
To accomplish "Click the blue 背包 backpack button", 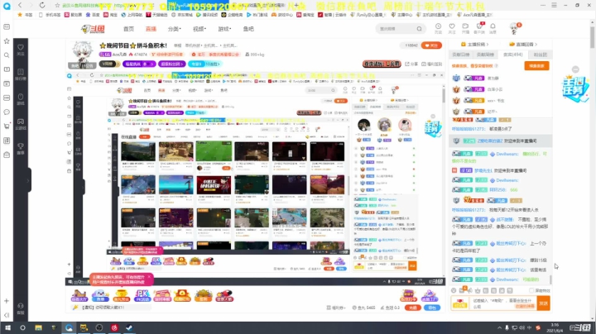I will [x=432, y=308].
